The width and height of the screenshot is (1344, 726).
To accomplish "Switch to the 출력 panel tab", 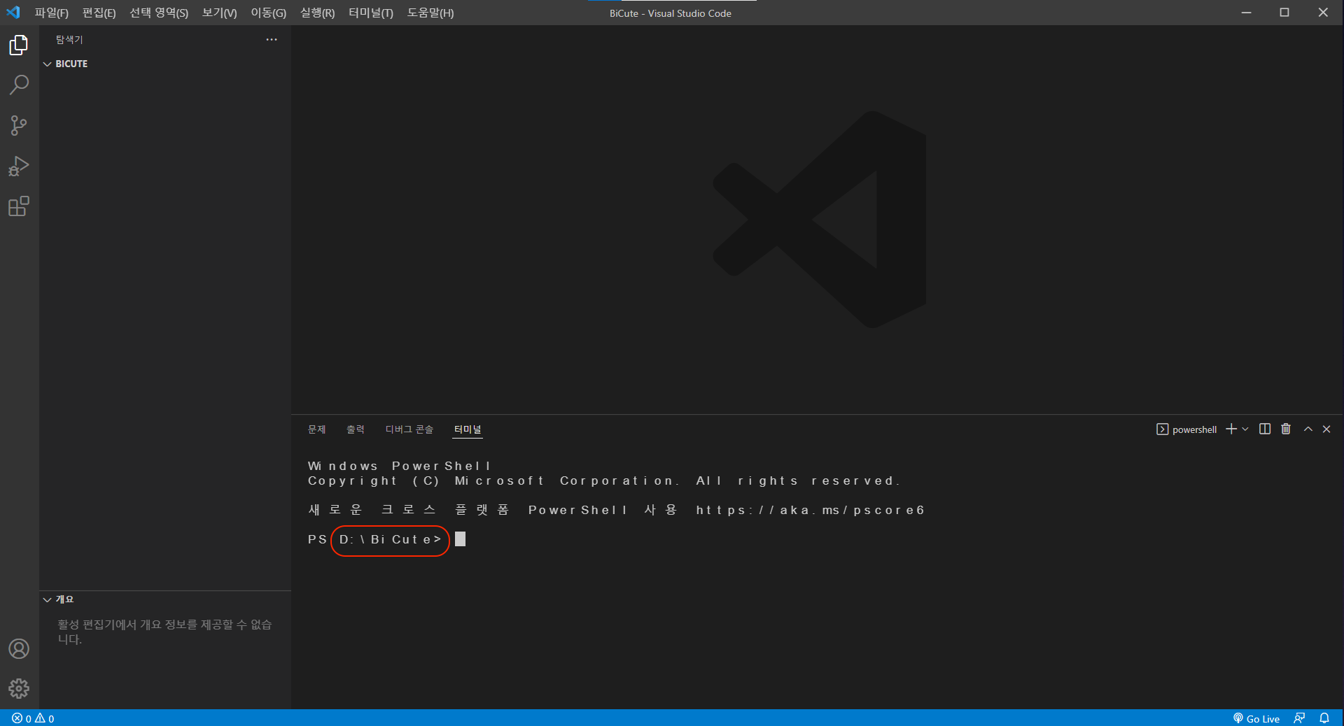I will pos(356,429).
